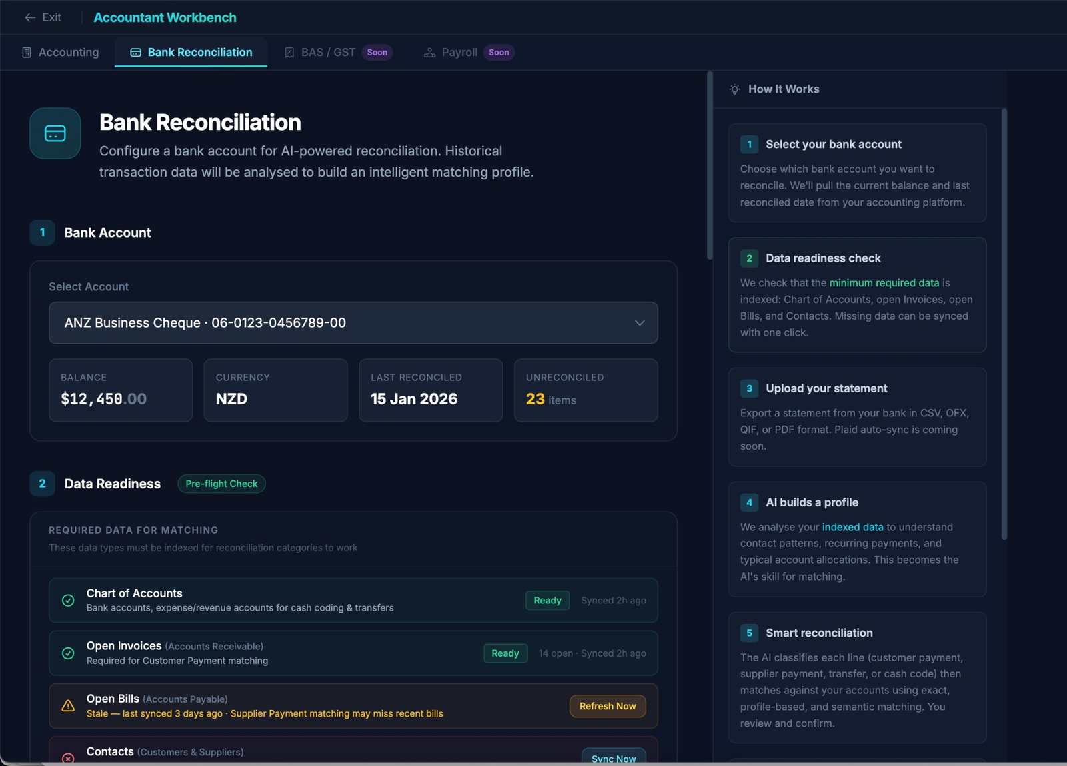Screen dimensions: 1067x766
Task: Select the Accounting tab's ledger icon
Action: pyautogui.click(x=27, y=52)
